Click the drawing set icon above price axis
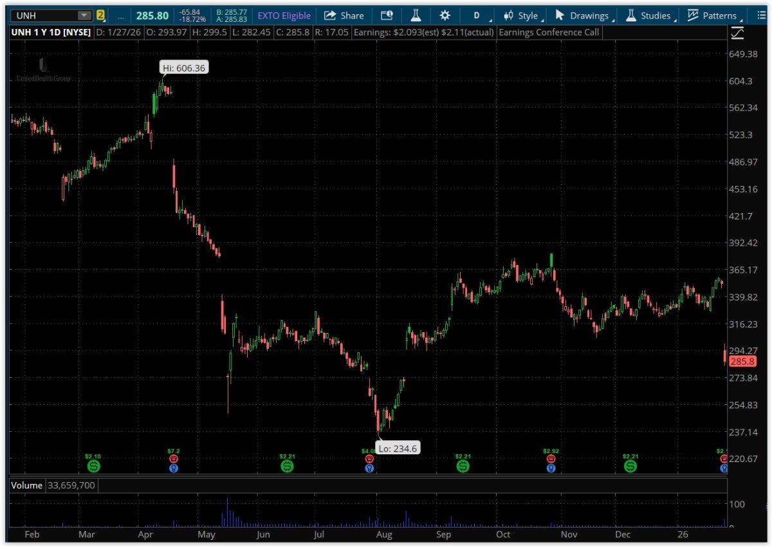772x547 pixels. click(738, 32)
